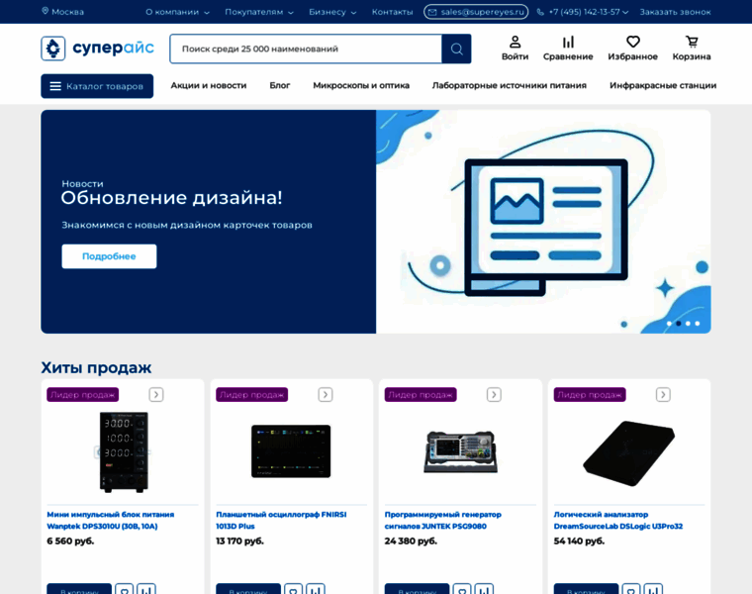Click the DSLogic analyzer product image
The width and height of the screenshot is (752, 594).
coord(628,453)
